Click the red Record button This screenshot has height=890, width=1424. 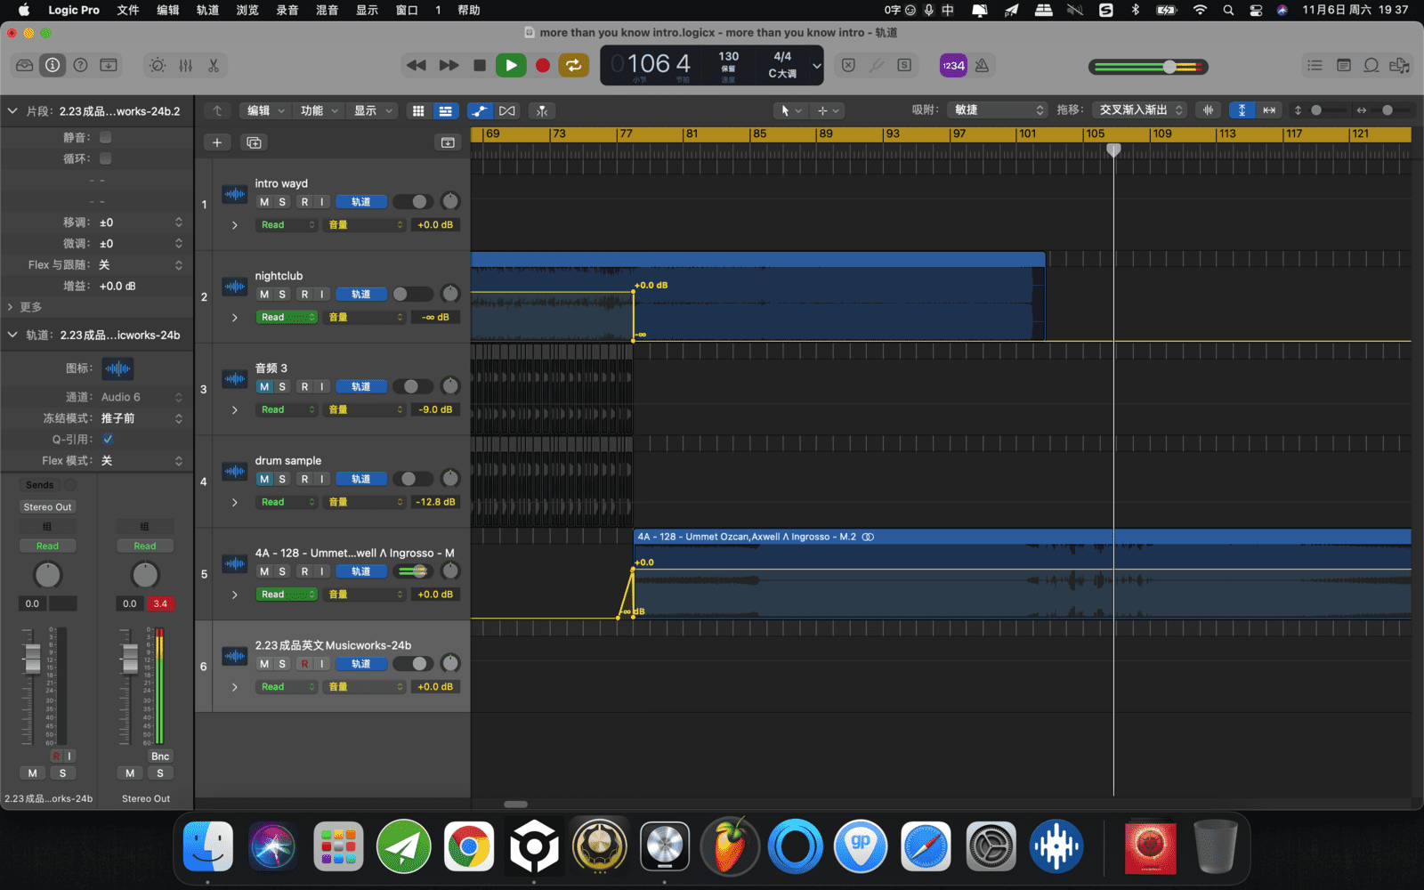point(542,65)
